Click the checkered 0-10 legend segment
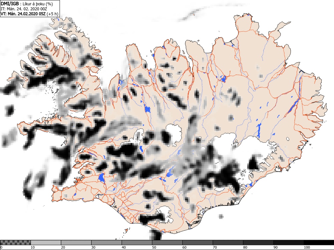The height and width of the screenshot is (250, 334). click(x=16, y=243)
